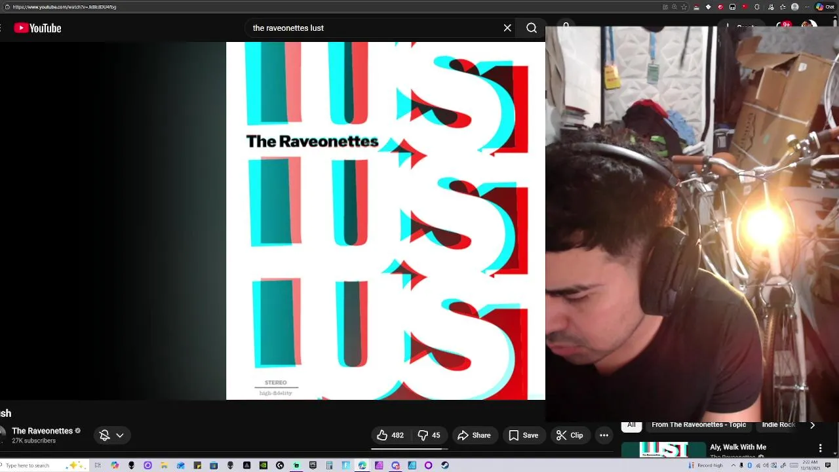Viewport: 839px width, 472px height.
Task: Click the Clip button
Action: point(570,435)
